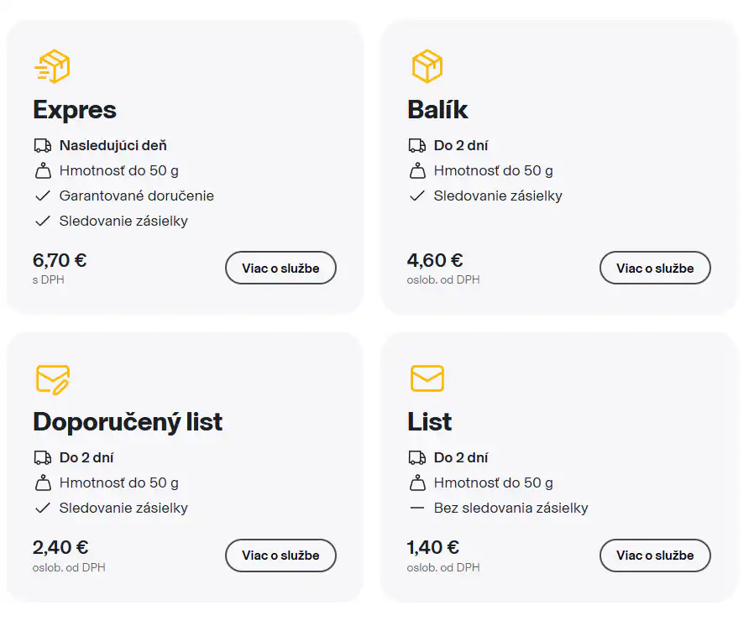Click the List envelope icon

click(x=427, y=378)
